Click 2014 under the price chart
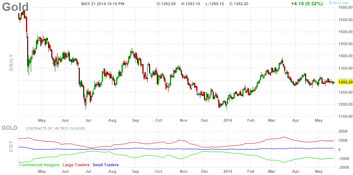 click(227, 121)
